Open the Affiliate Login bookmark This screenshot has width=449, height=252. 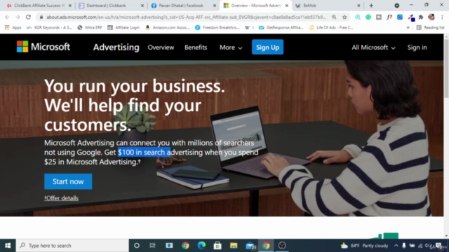click(x=123, y=27)
